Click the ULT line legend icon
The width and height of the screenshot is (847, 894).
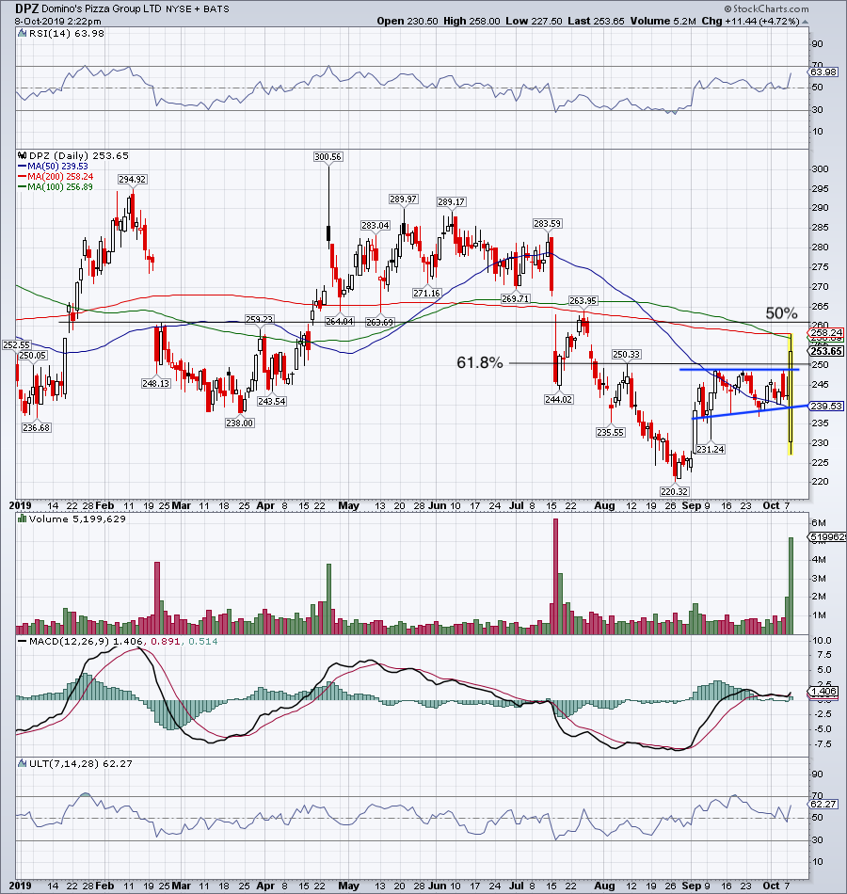pos(23,763)
